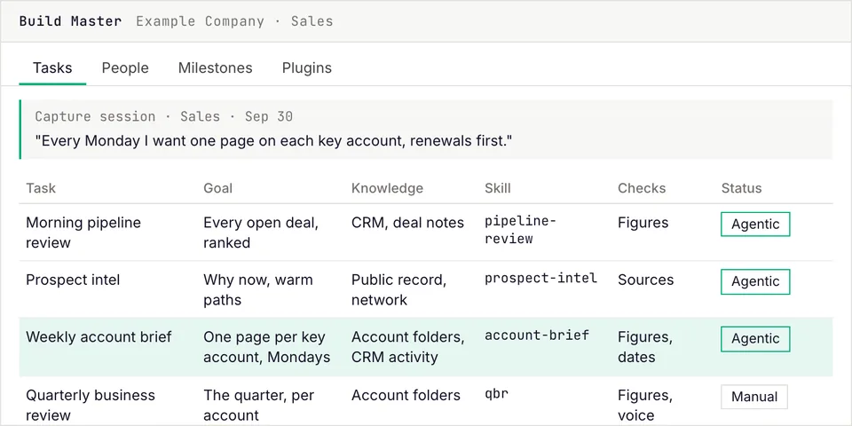Click 'Figures, voice' checks cell
Viewport: 852px width, 426px height.
(x=645, y=405)
